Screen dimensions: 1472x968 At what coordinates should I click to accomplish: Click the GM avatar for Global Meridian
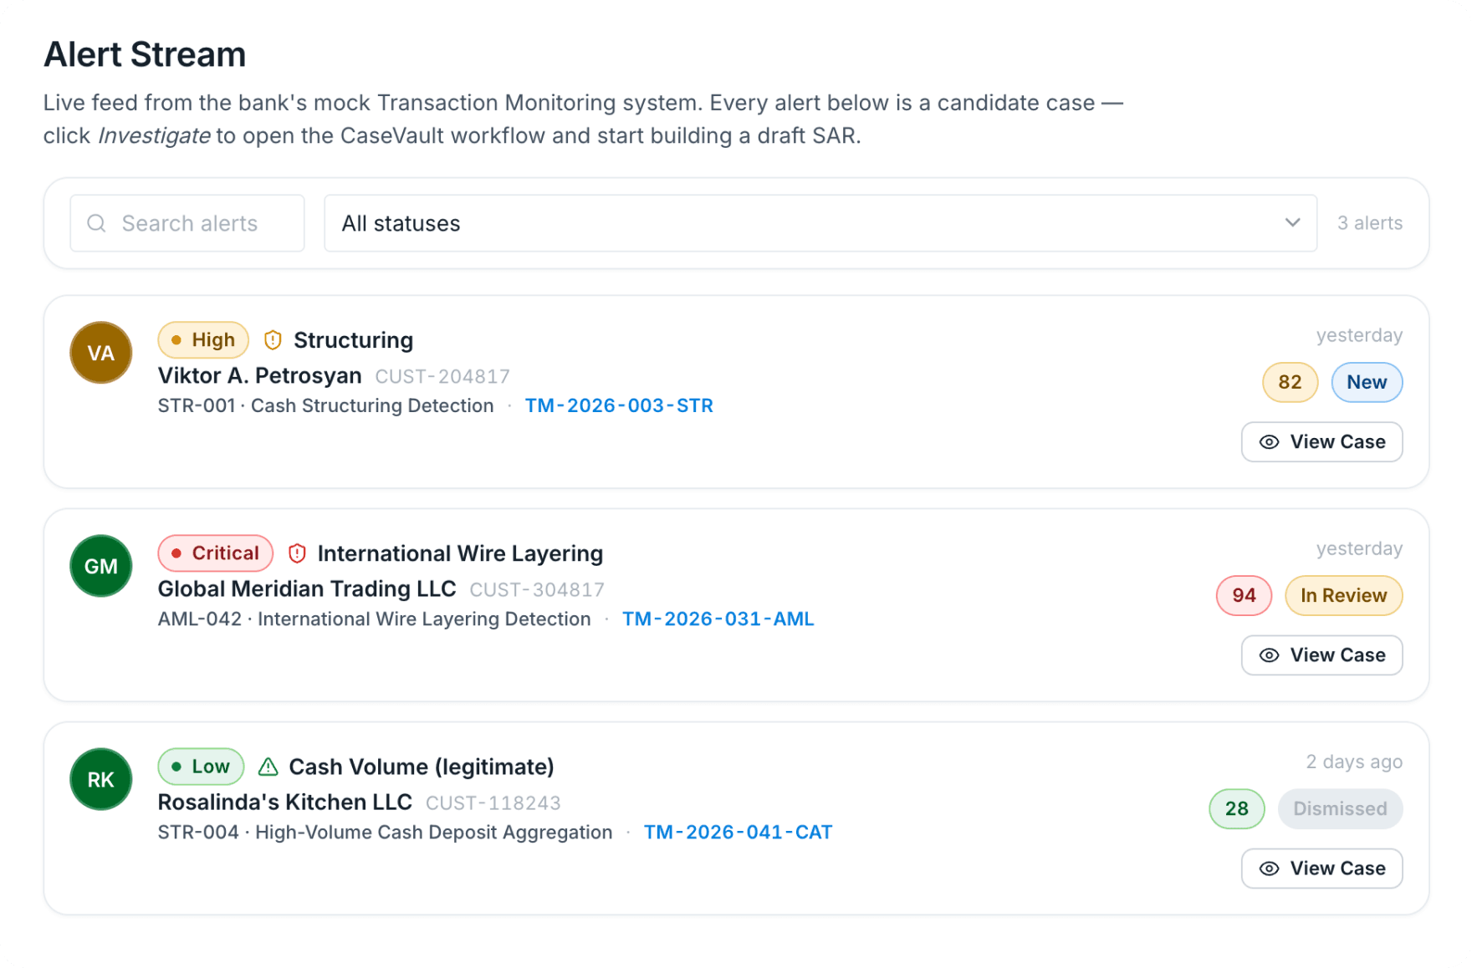[101, 566]
